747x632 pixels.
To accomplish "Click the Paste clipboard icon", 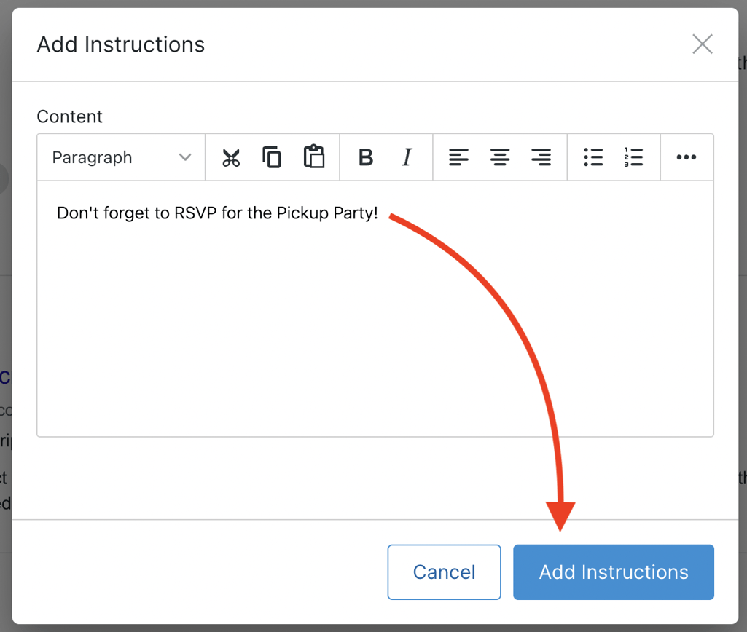I will click(313, 157).
